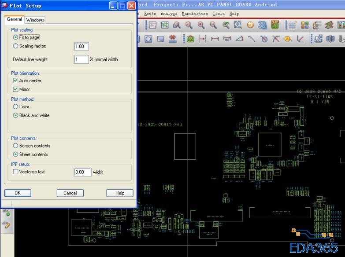Image resolution: width=345 pixels, height=257 pixels.
Task: Select the dimension measure tool icon
Action: [x=215, y=39]
